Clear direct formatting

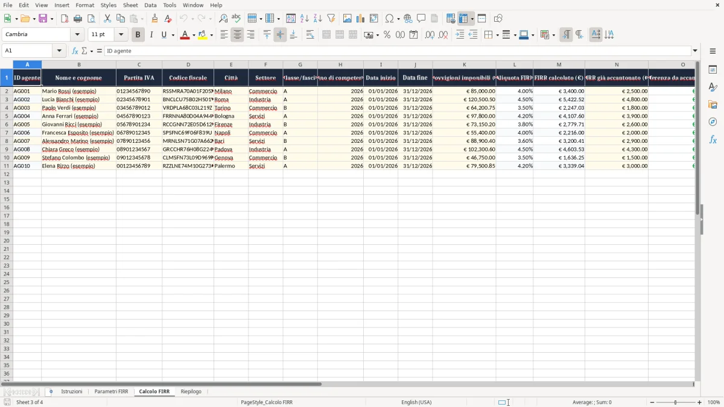tap(168, 19)
